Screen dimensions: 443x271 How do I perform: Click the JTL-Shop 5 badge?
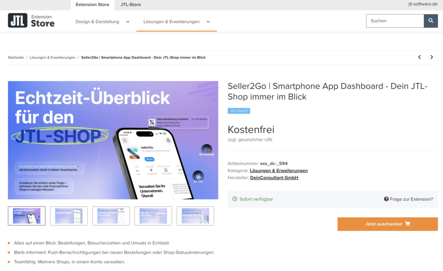tap(239, 111)
